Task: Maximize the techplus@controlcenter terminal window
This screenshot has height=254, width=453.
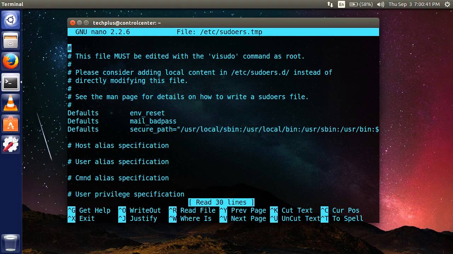Action: pos(86,23)
